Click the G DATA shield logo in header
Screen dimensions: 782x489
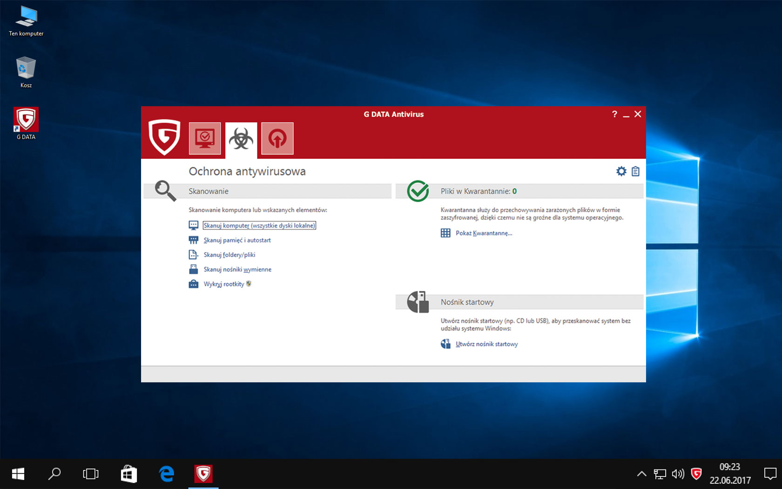(164, 137)
